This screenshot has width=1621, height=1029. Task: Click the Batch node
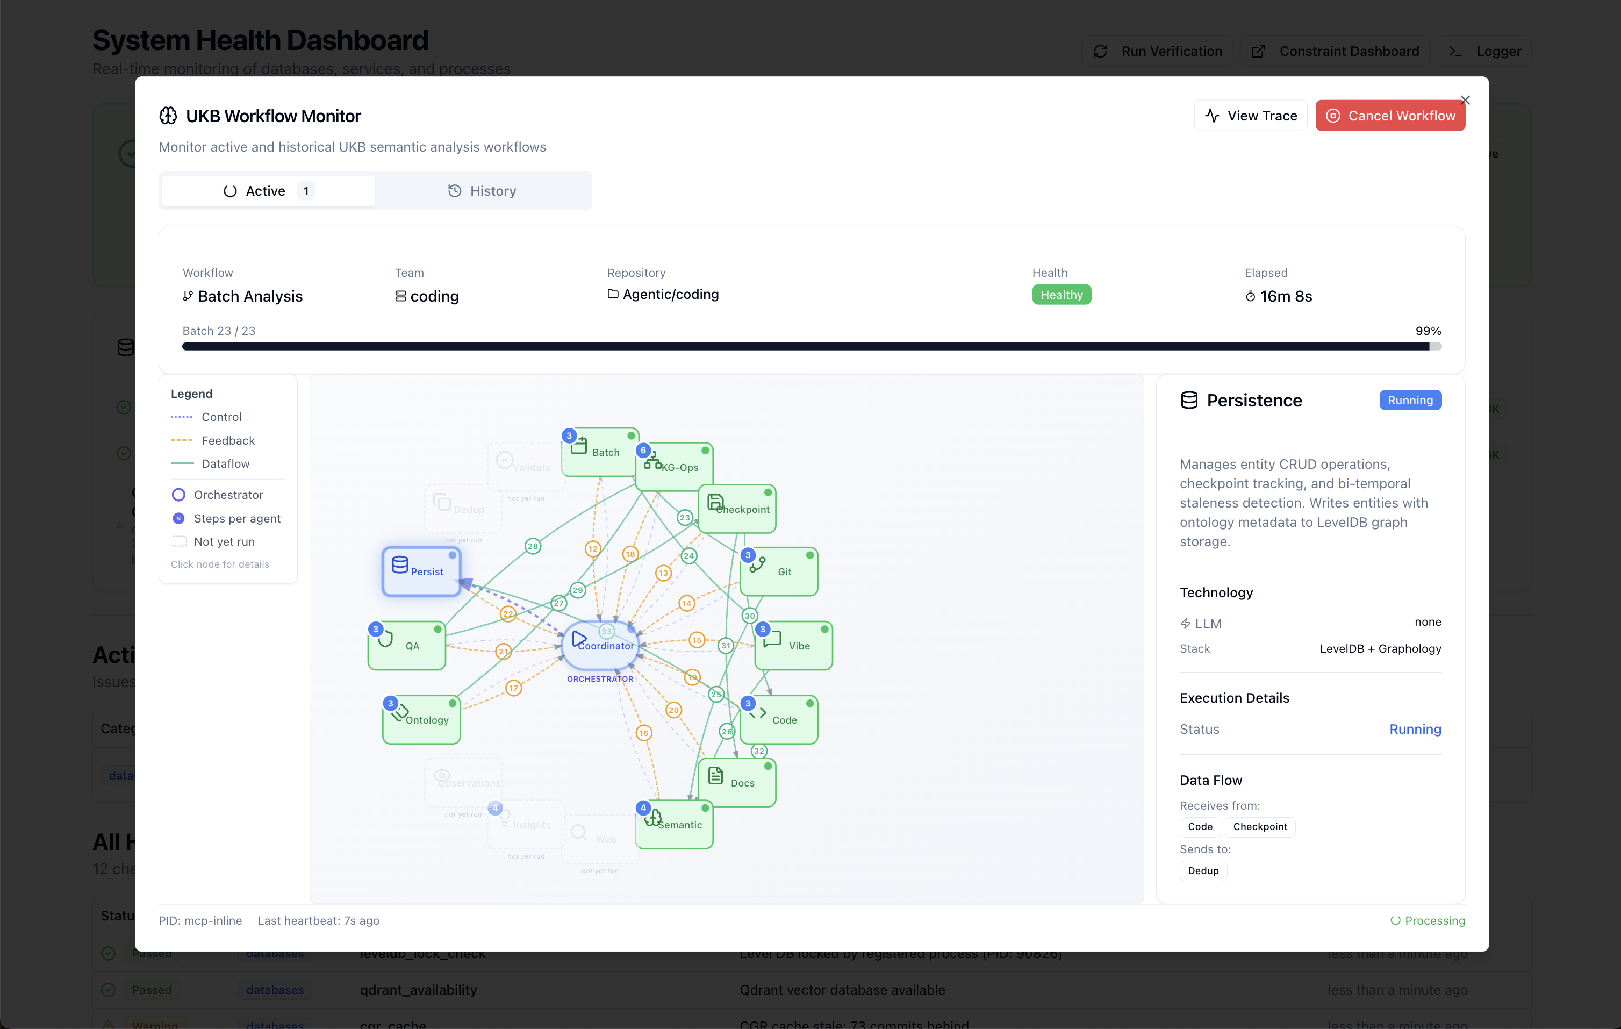coord(600,452)
